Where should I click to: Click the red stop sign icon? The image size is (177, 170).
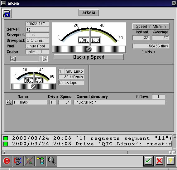click(x=7, y=161)
